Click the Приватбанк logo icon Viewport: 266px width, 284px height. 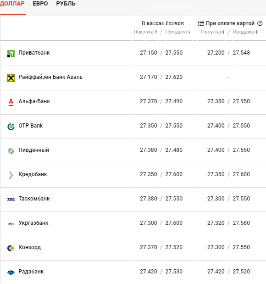point(11,54)
